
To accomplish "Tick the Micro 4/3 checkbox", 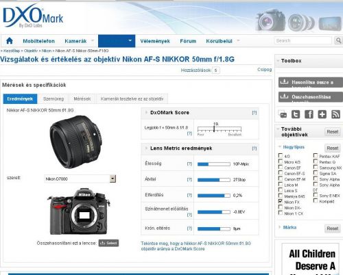I will 281,161.
